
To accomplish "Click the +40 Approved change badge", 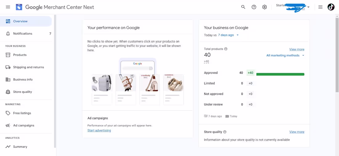I will (250, 73).
